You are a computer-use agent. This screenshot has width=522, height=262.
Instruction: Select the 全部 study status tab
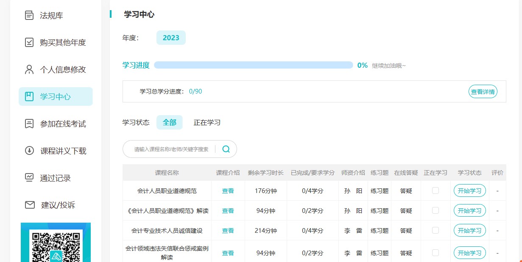(x=170, y=122)
